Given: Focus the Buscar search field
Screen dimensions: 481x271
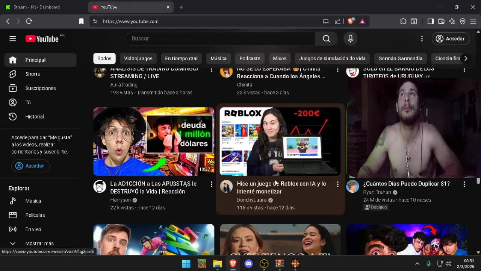Looking at the screenshot, I should click(221, 39).
